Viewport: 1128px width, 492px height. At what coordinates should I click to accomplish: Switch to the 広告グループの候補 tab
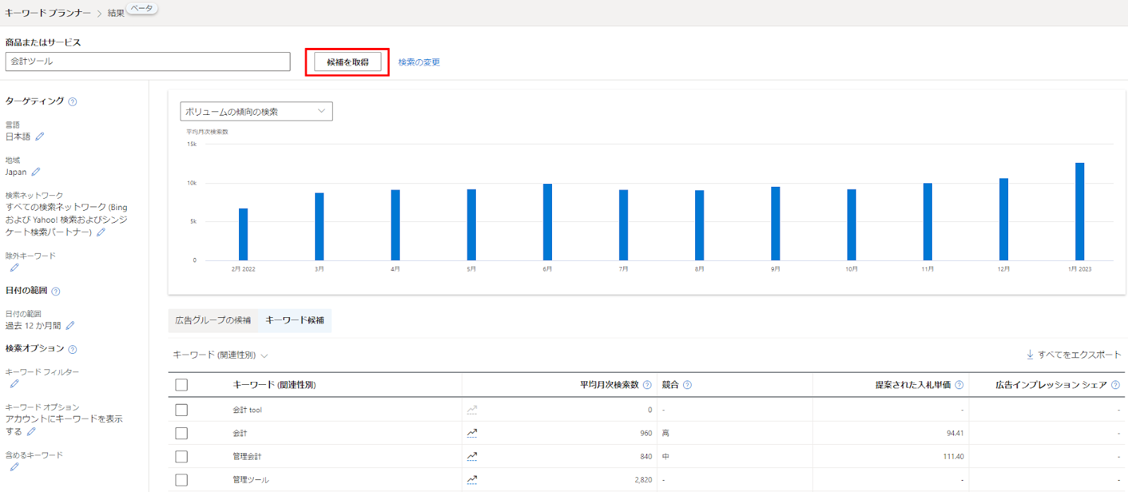pyautogui.click(x=213, y=320)
